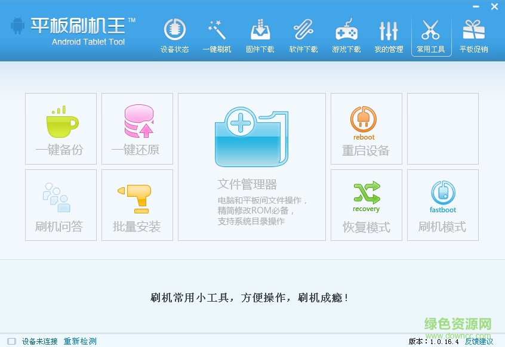Open the 批量安装 batch install tool

pyautogui.click(x=137, y=205)
